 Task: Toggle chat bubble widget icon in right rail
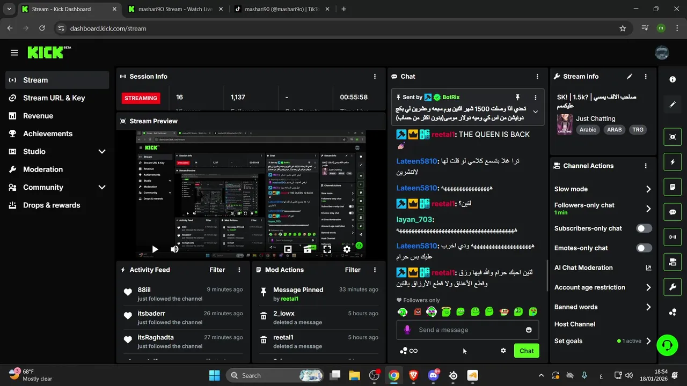[x=673, y=212]
